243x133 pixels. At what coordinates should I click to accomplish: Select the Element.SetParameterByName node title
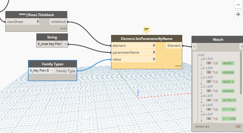point(147,39)
